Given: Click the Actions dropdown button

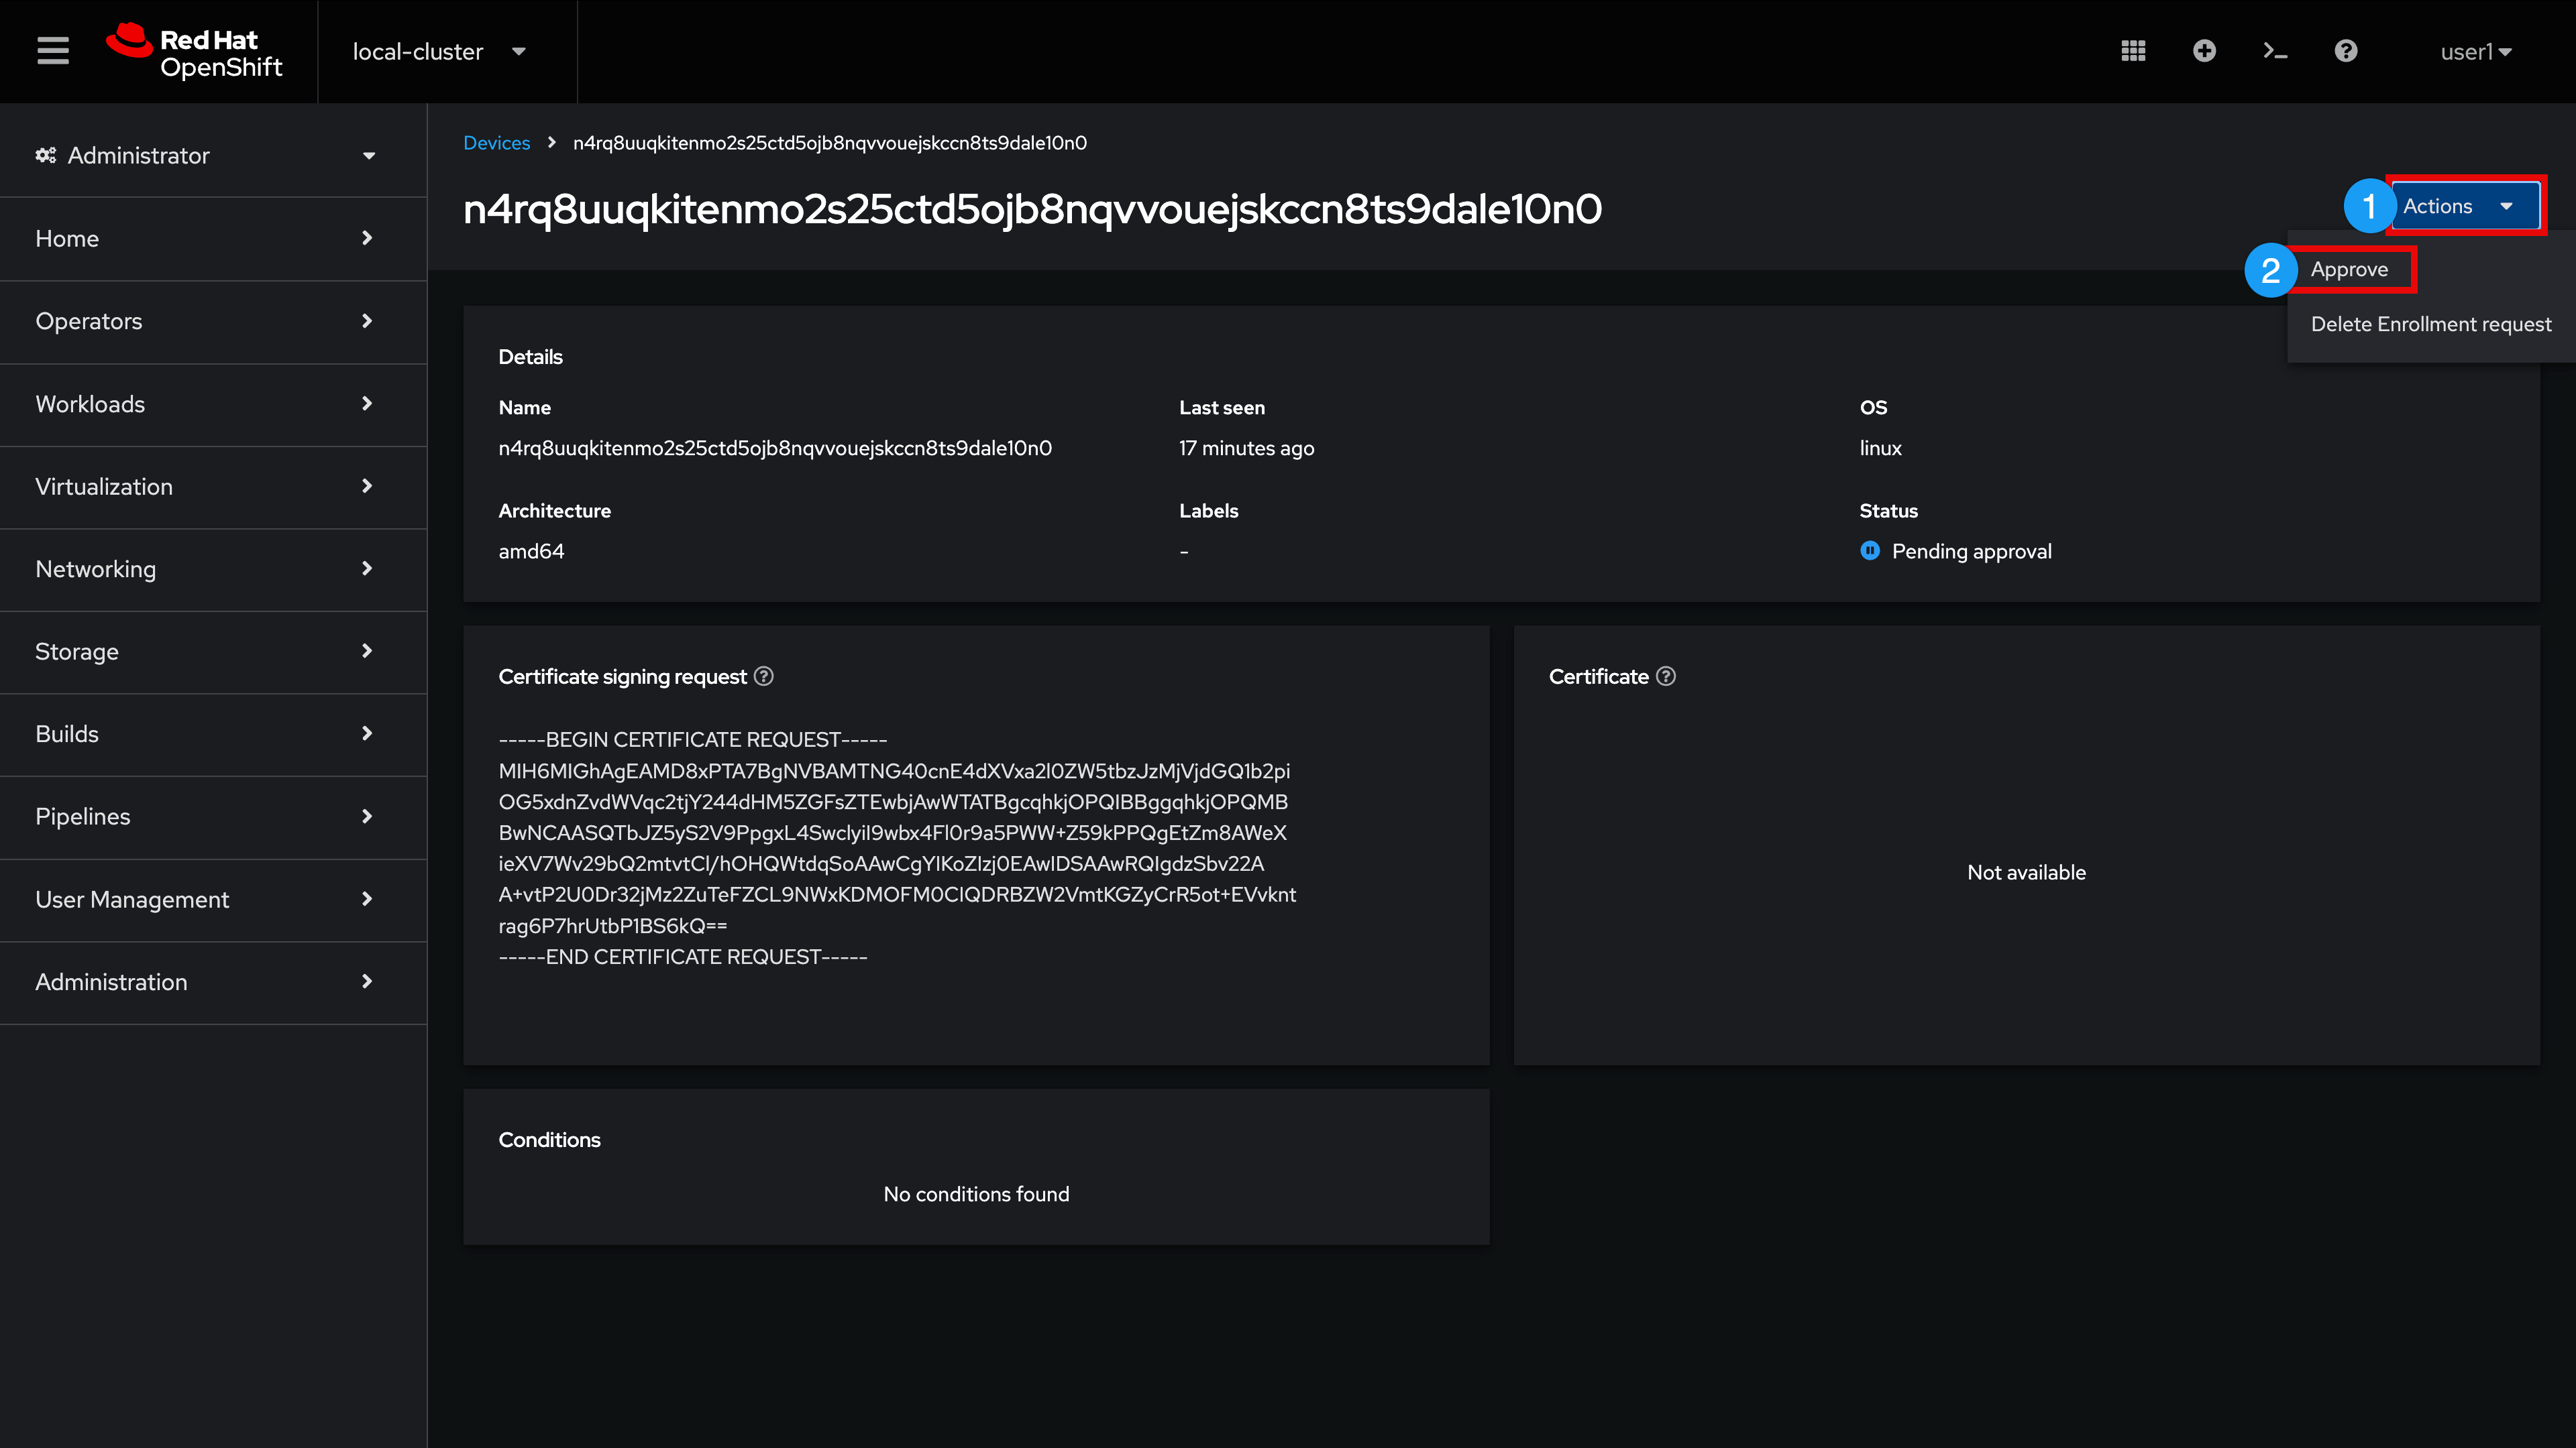Looking at the screenshot, I should click(x=2464, y=206).
